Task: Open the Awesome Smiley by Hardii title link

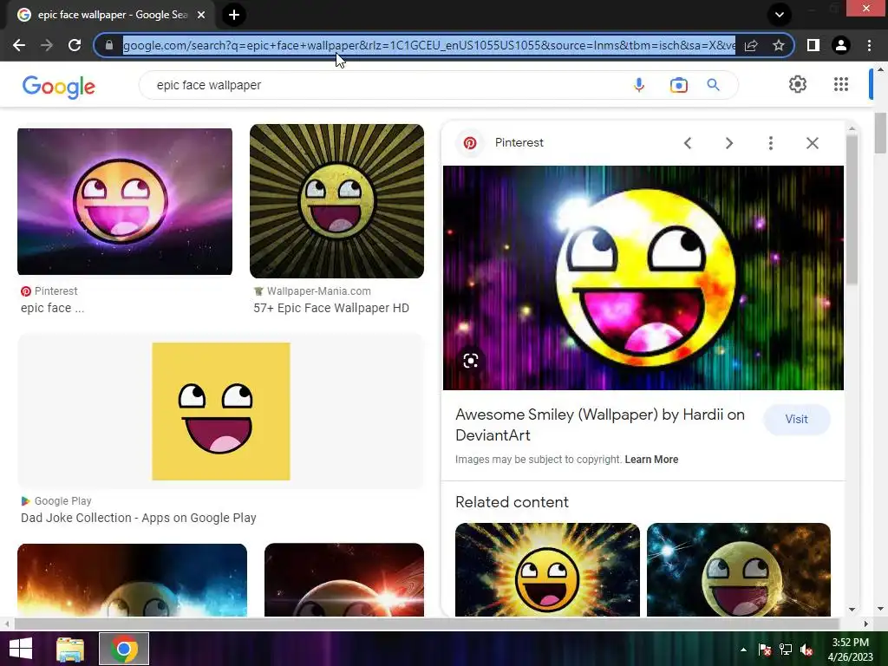Action: point(600,425)
